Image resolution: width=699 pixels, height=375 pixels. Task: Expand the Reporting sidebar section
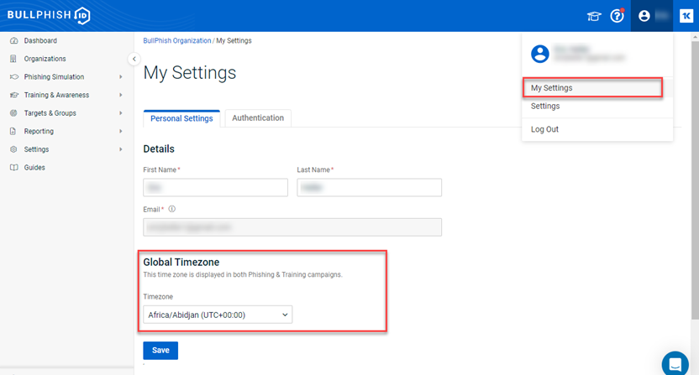click(x=120, y=132)
